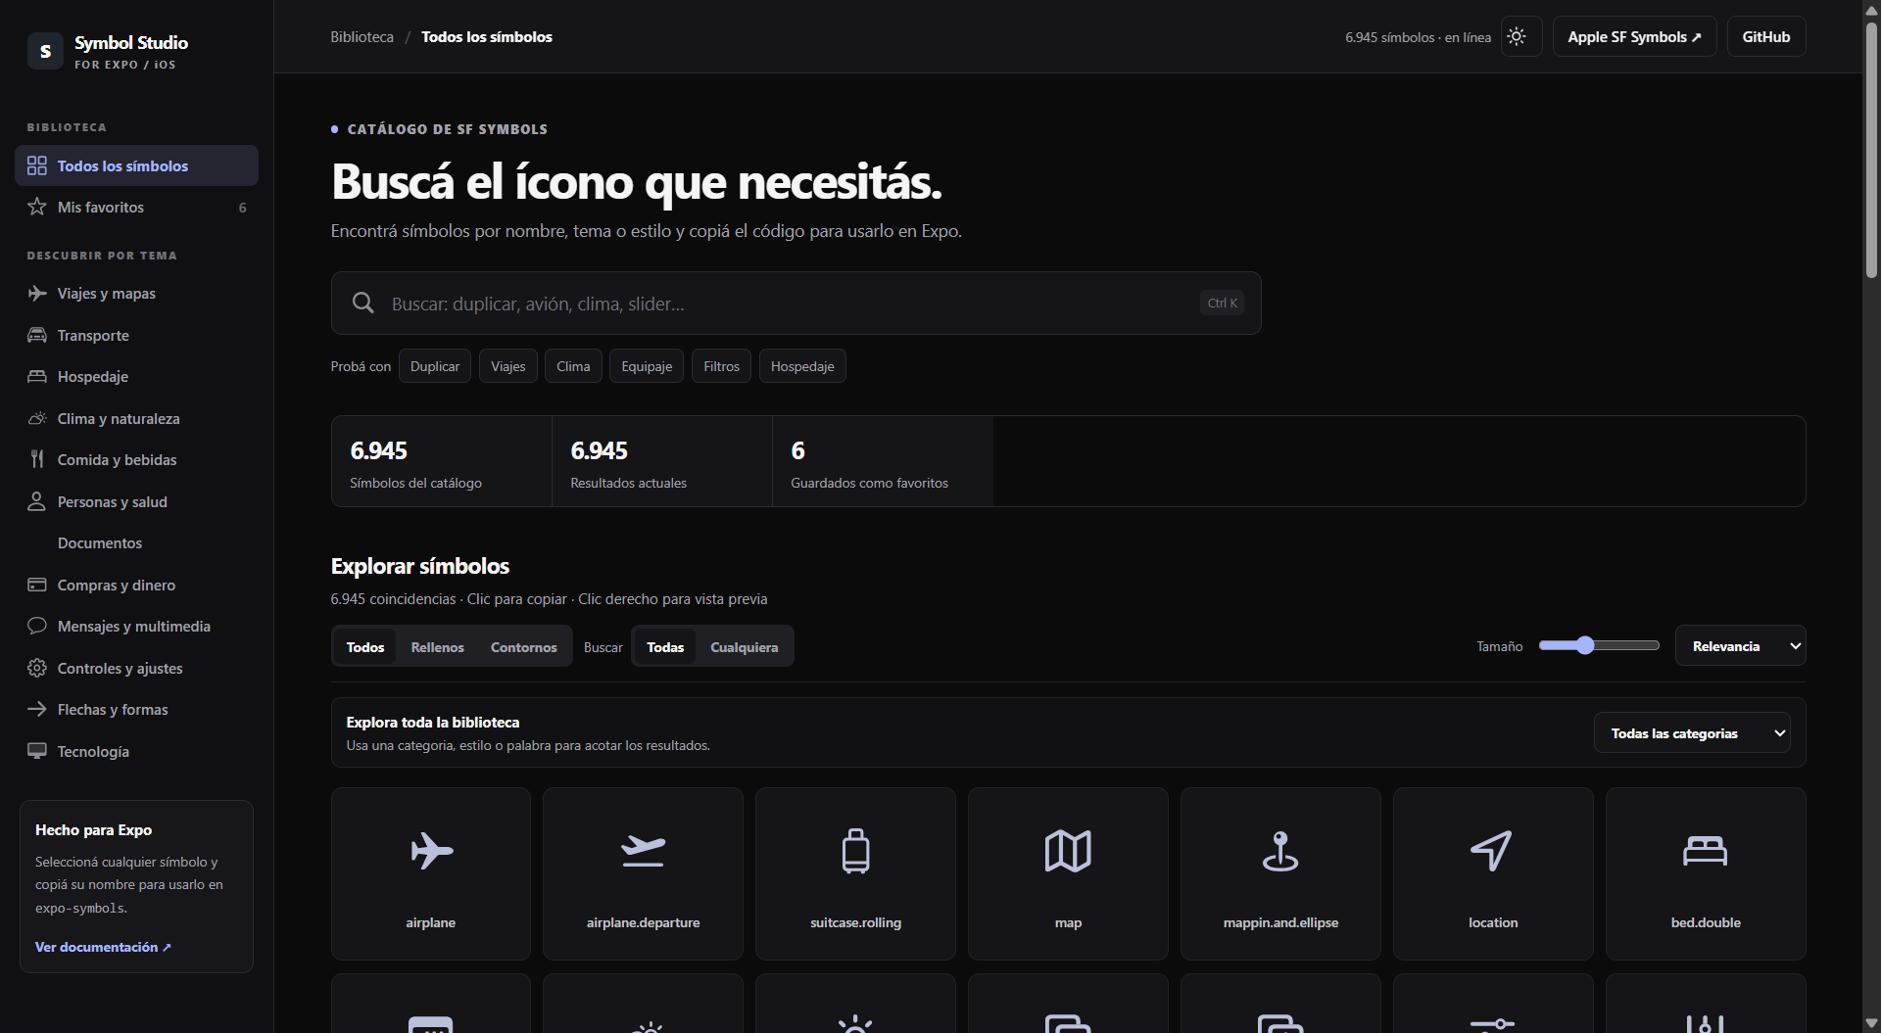Toggle the light/dark theme sun icon
The height and width of the screenshot is (1033, 1881).
coord(1520,36)
